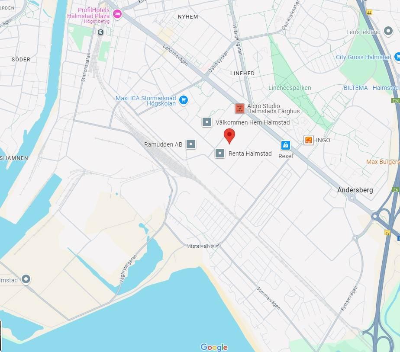Open the Ramudden AB marker icon
400x352 pixels.
pyautogui.click(x=191, y=144)
